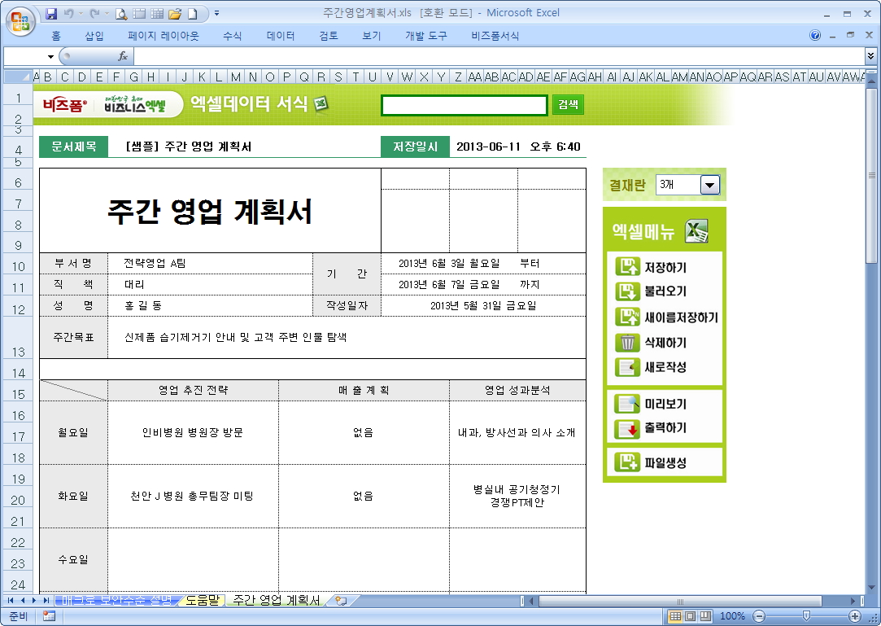Expand the formula bar
Screen dimensions: 881x626
870,55
